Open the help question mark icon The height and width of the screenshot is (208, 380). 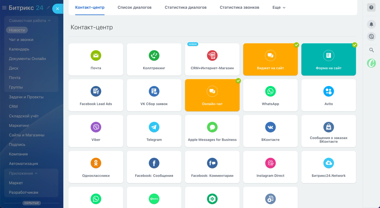point(371,7)
